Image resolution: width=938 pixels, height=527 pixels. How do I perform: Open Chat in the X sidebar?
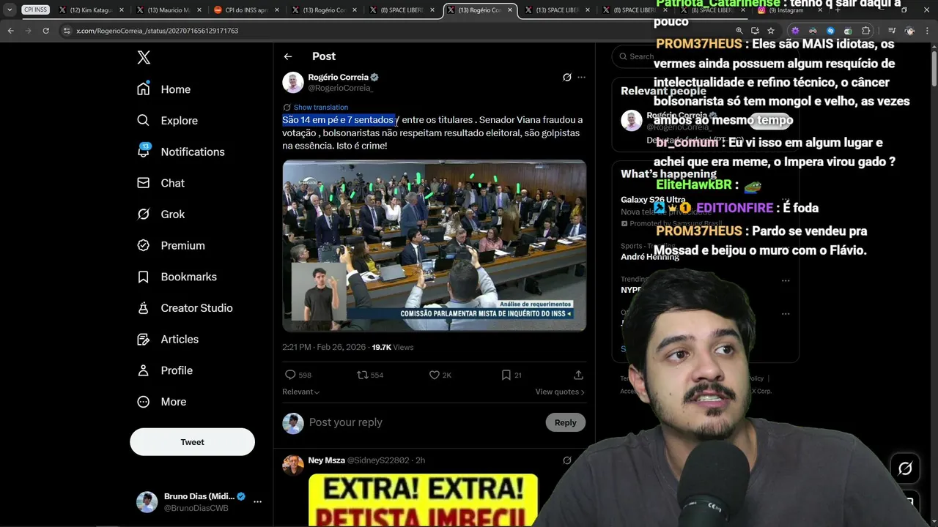(160, 183)
